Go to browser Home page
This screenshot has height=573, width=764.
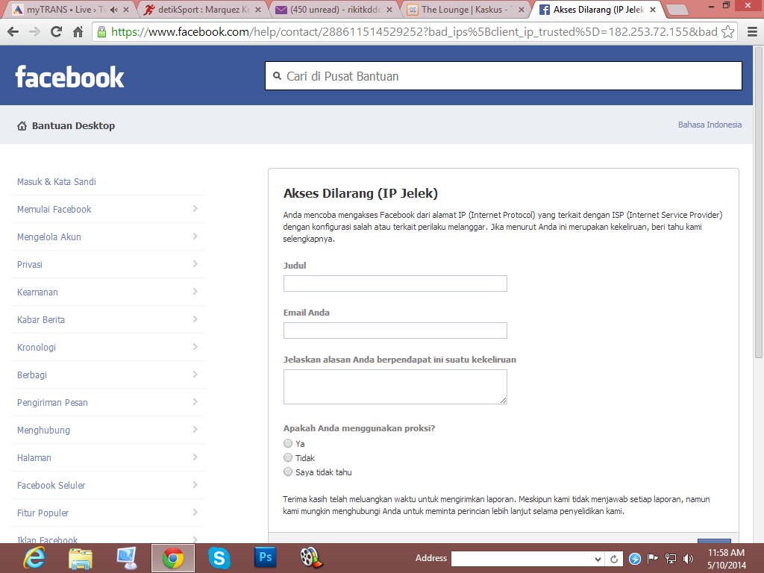coord(78,32)
